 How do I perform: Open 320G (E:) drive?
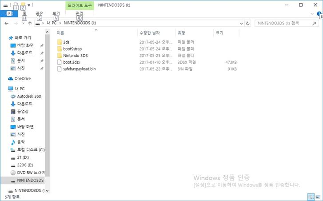click(x=25, y=165)
